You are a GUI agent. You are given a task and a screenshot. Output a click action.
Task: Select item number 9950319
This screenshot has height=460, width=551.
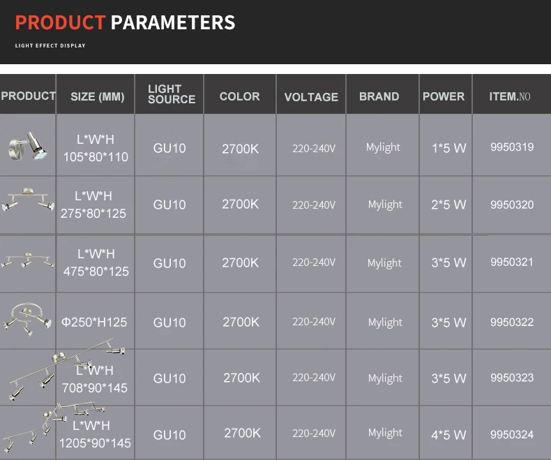click(512, 147)
